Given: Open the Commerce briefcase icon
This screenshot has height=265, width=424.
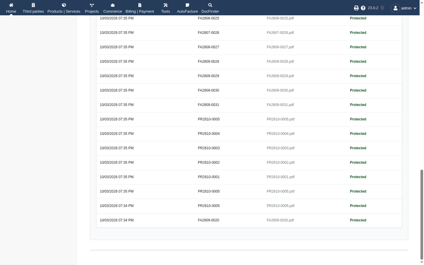Looking at the screenshot, I should [x=112, y=5].
